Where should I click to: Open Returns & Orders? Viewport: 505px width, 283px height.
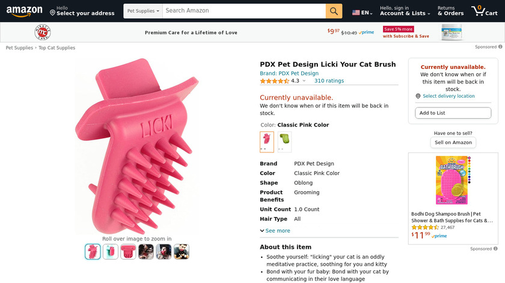click(x=450, y=11)
